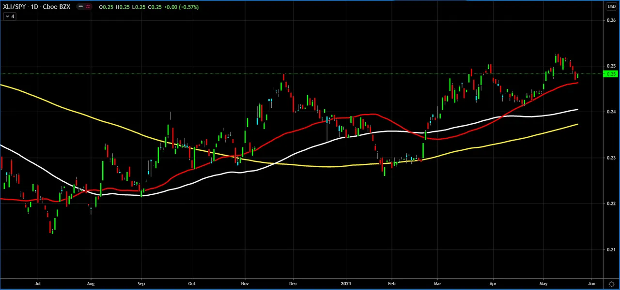
Task: Click the 1D interval label
Action: coord(34,7)
